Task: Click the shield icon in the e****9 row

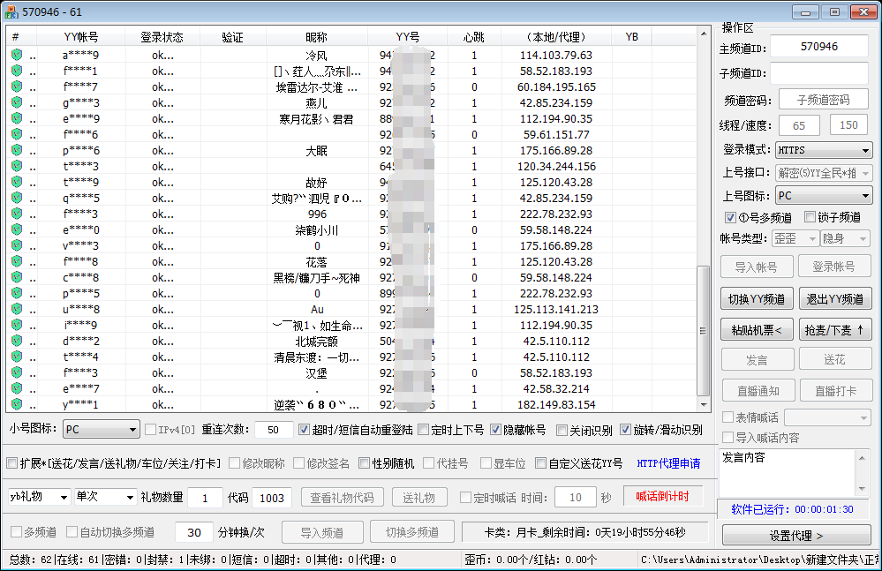Action: pyautogui.click(x=17, y=118)
